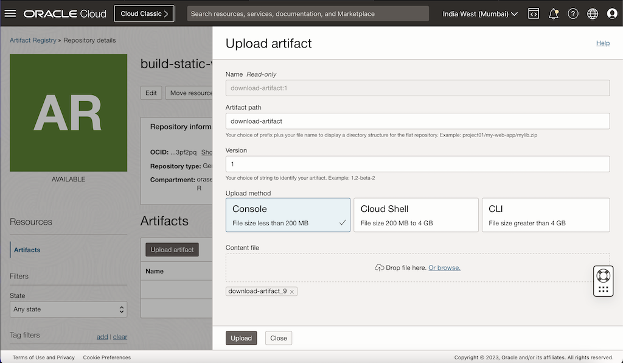Change language using the globe icon
The width and height of the screenshot is (623, 363).
(x=593, y=13)
